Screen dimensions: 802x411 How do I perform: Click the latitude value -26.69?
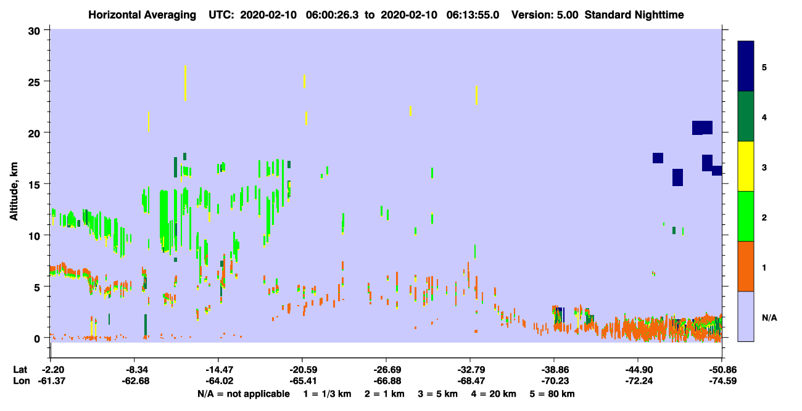coord(386,369)
